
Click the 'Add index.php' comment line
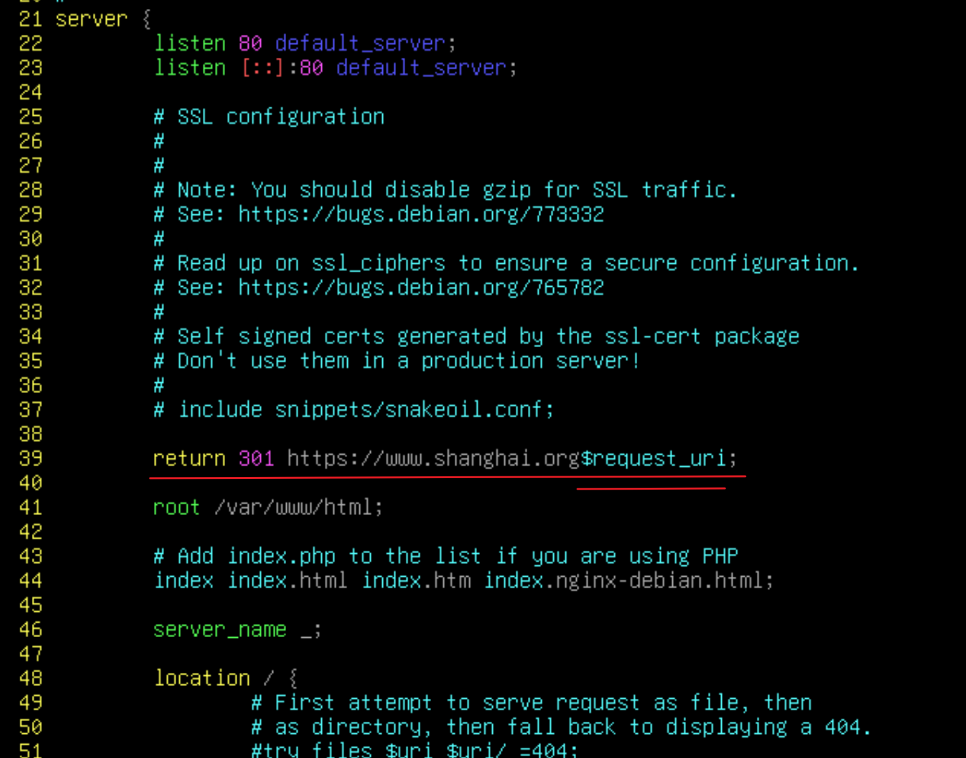(x=446, y=556)
